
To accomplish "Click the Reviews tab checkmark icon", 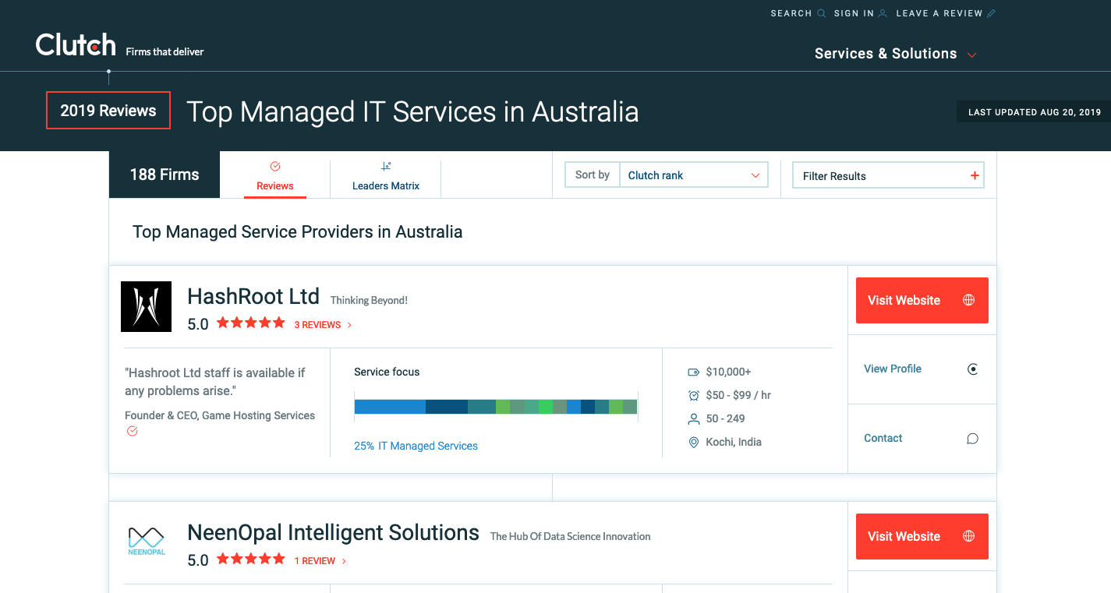I will 275,166.
